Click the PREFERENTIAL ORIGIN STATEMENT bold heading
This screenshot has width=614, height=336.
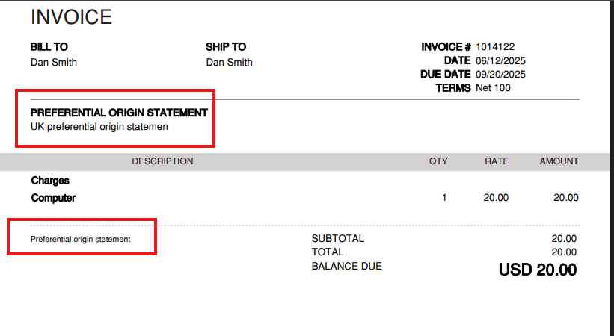(119, 113)
